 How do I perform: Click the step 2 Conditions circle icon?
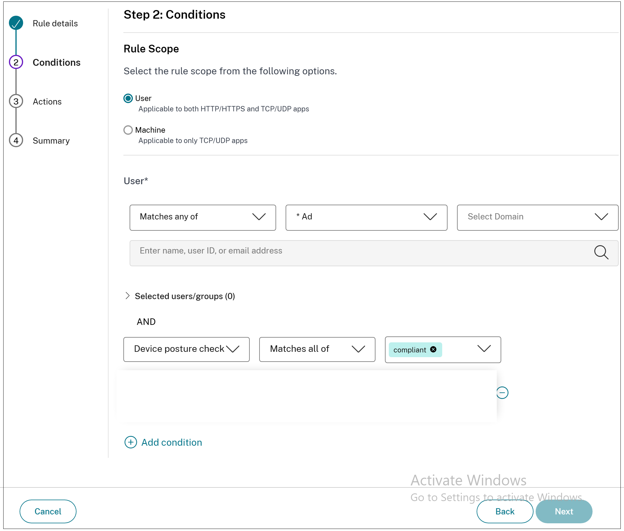pyautogui.click(x=16, y=62)
